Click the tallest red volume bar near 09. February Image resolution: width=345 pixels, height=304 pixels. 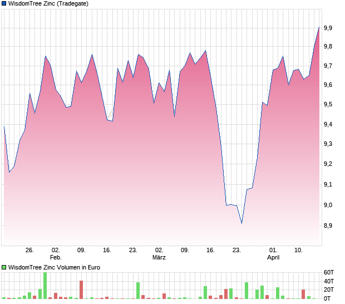81,290
